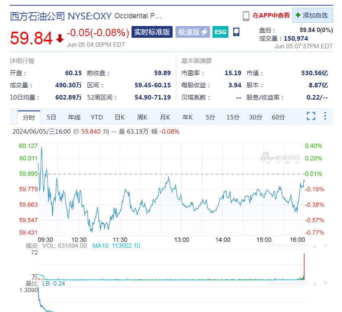Click the gray phone icon beside 在APP中查看
This screenshot has width=342, height=312.
(246, 16)
